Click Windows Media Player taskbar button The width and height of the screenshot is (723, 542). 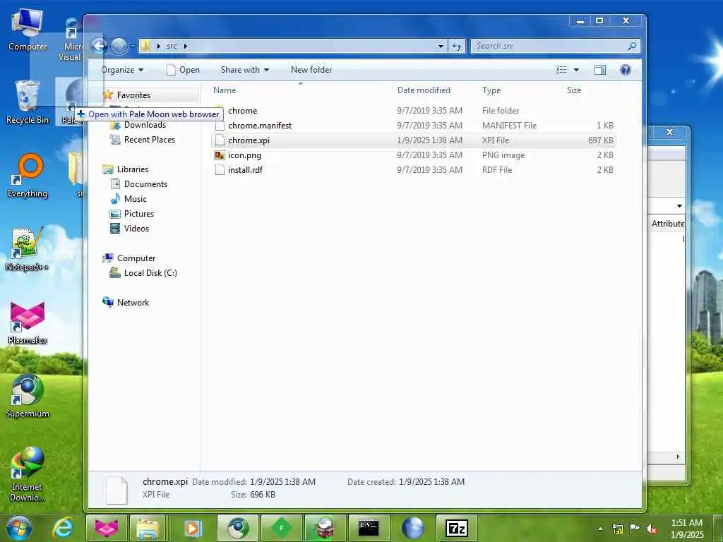(192, 528)
